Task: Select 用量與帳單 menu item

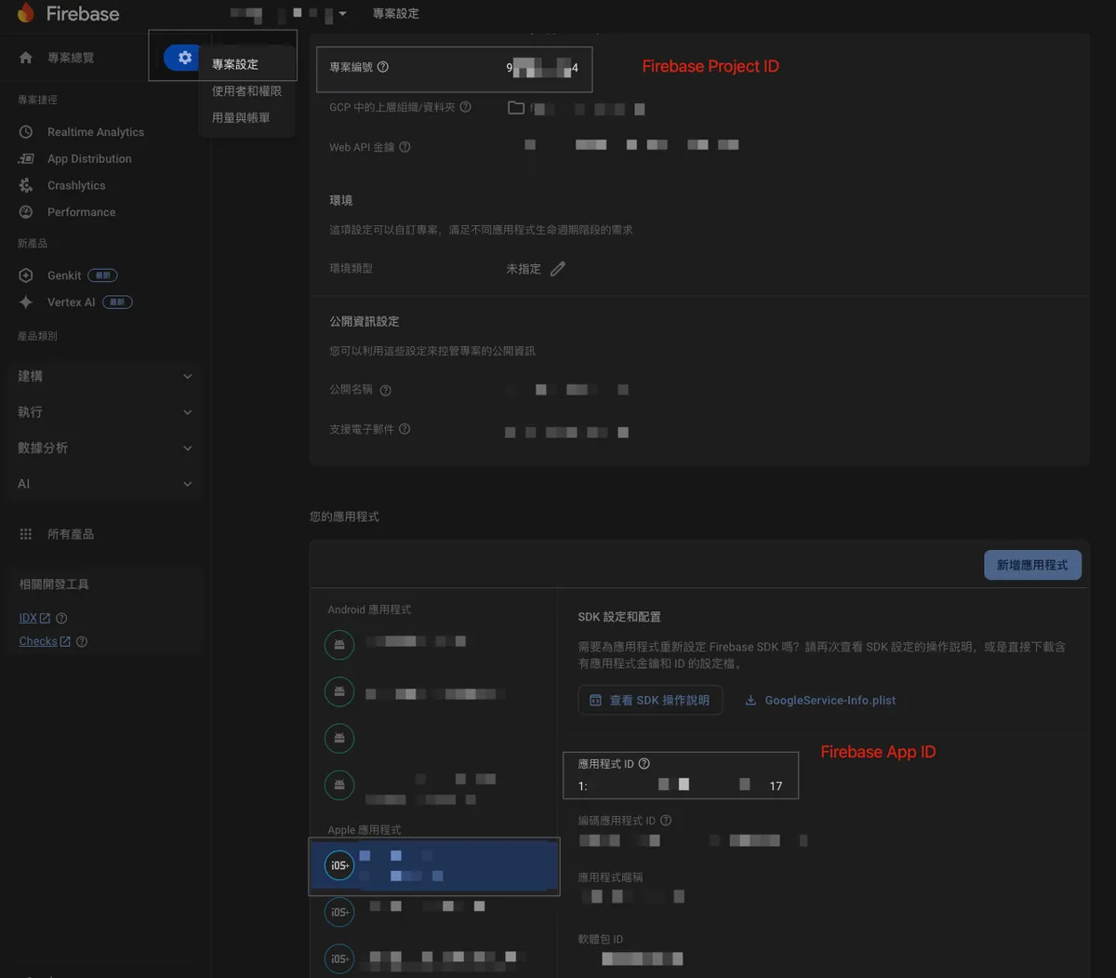Action: pos(241,118)
